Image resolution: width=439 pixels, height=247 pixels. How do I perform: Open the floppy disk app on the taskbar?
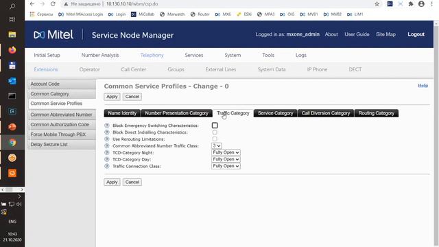(12, 65)
